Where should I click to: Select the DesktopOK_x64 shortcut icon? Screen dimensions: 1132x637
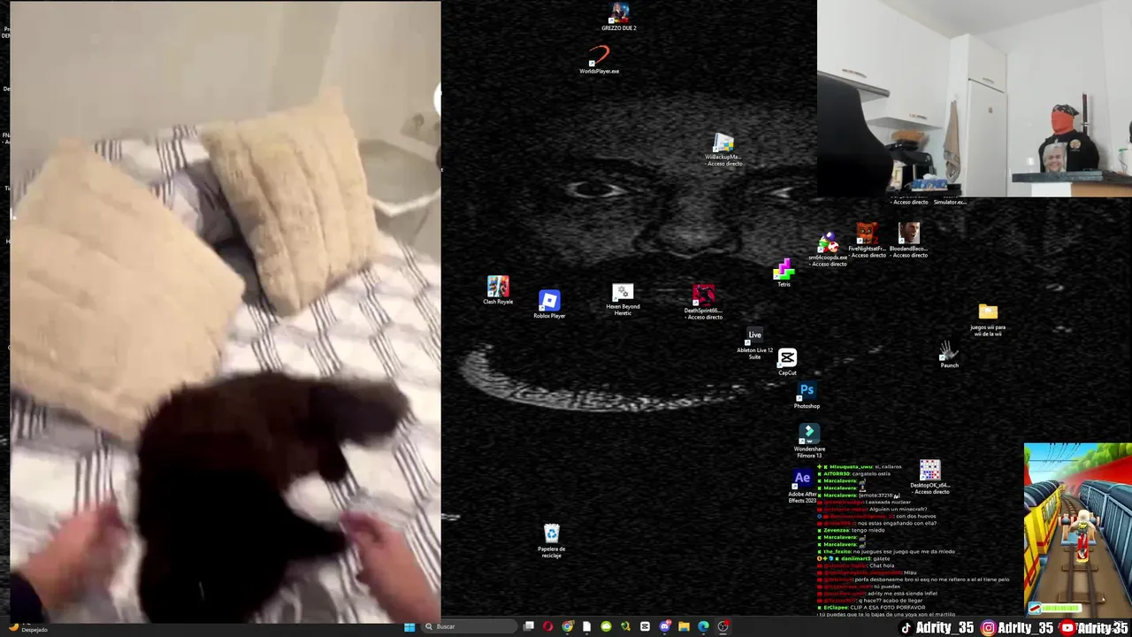point(929,477)
